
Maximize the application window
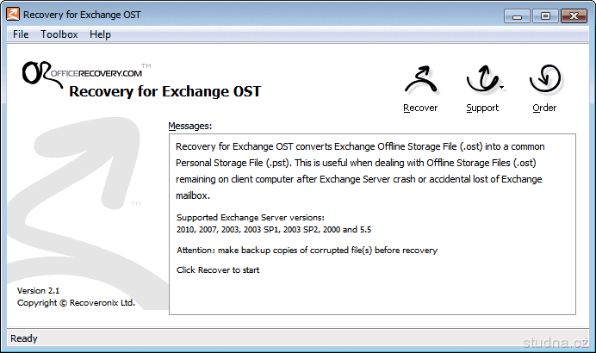(x=545, y=16)
